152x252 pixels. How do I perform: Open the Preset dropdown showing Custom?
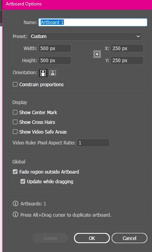(x=85, y=36)
